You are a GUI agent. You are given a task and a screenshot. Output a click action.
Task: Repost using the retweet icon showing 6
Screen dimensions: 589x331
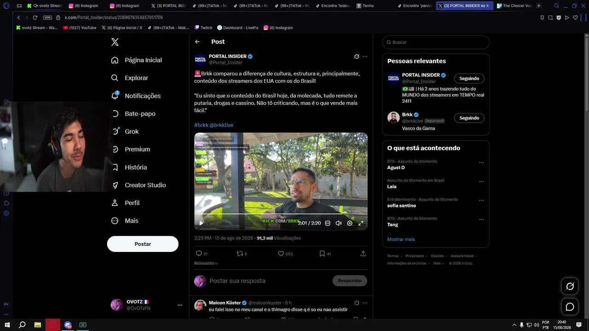point(239,253)
